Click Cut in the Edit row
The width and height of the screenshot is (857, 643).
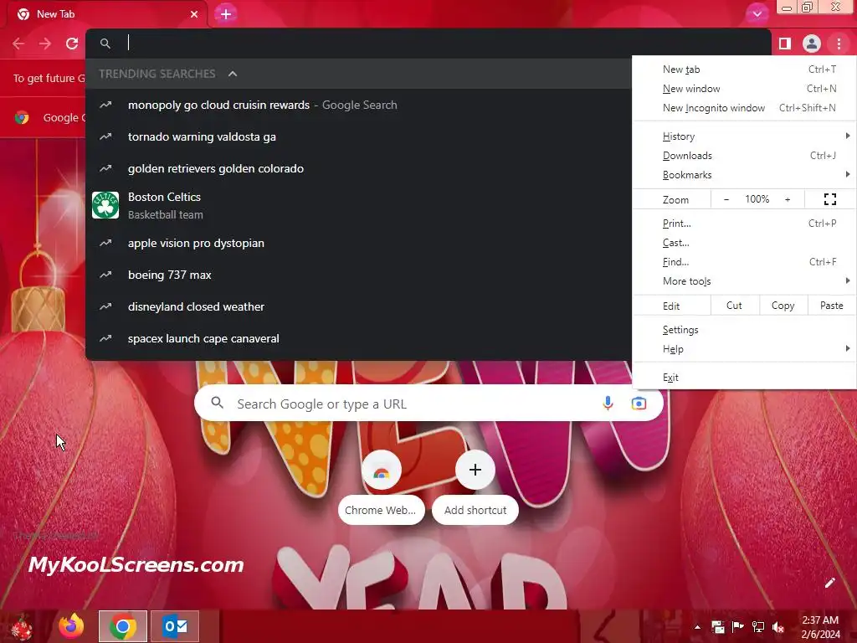coord(735,306)
